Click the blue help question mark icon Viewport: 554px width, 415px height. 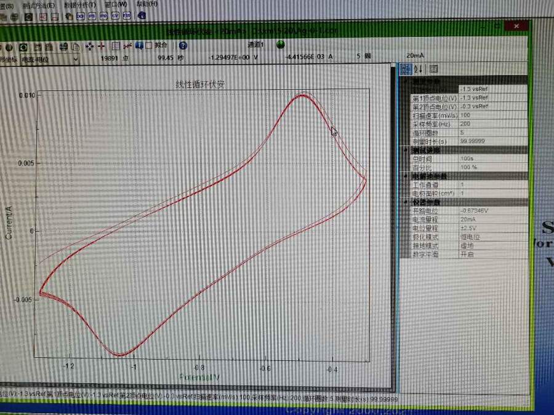[183, 45]
